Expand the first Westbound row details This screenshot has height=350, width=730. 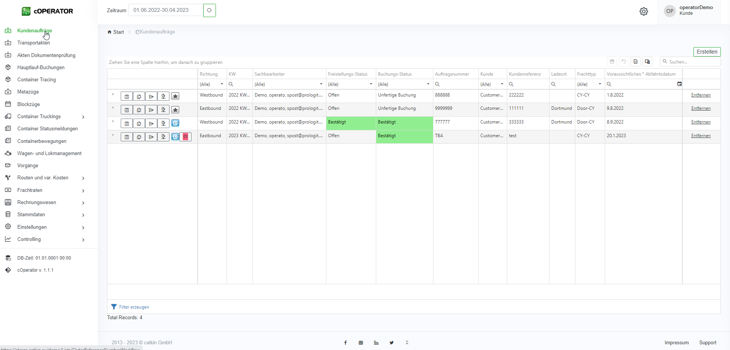[x=113, y=95]
